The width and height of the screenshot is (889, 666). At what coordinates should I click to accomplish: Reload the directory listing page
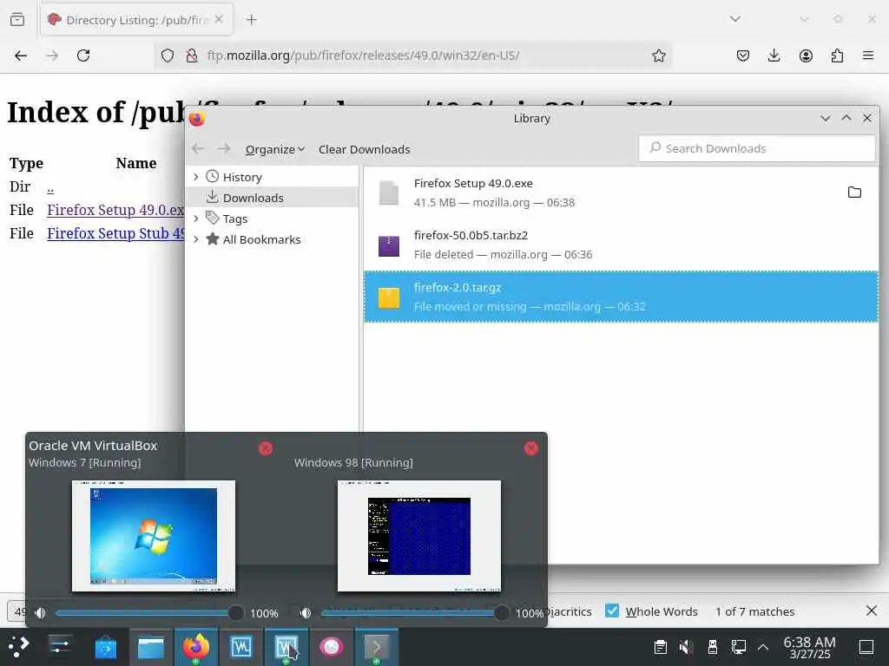83,55
